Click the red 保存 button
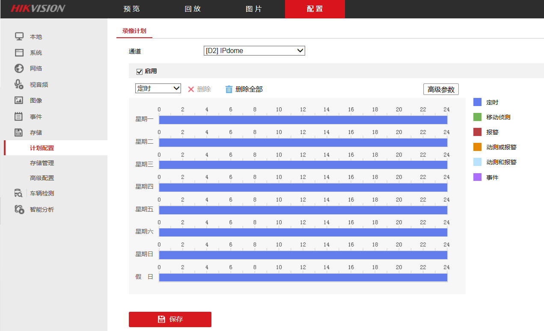 point(170,319)
